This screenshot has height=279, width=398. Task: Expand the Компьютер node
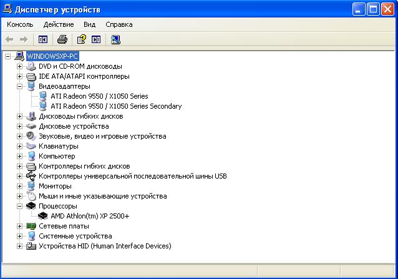pyautogui.click(x=19, y=156)
